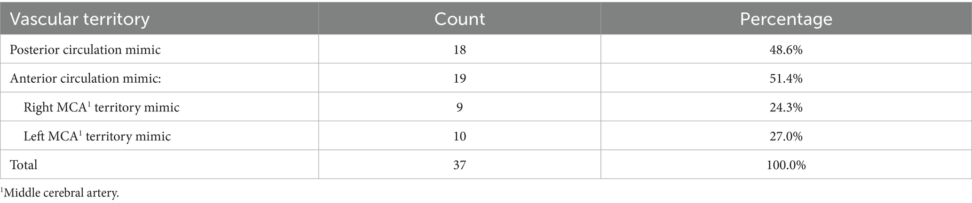This screenshot has height=203, width=972.
Task: Select the 27.0% percentage cell
Action: pyautogui.click(x=786, y=136)
